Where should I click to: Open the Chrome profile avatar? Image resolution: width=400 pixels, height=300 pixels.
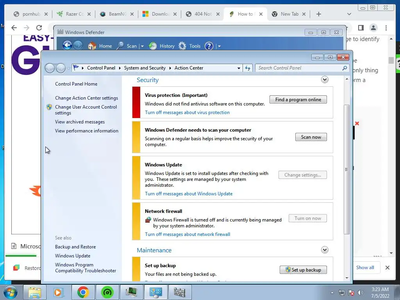pos(373,28)
